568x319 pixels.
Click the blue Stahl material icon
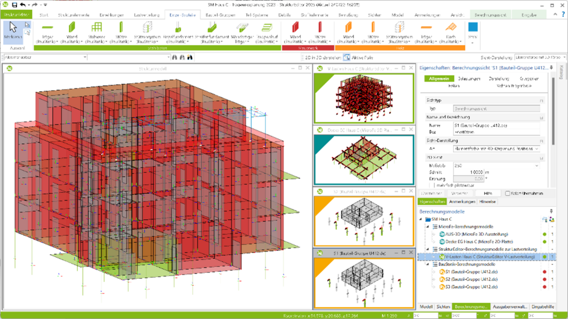click(473, 27)
